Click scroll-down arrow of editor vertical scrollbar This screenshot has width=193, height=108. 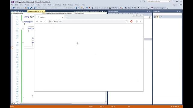106,101
